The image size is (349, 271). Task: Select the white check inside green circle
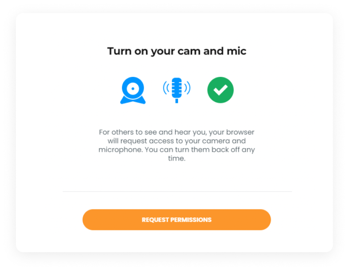220,90
